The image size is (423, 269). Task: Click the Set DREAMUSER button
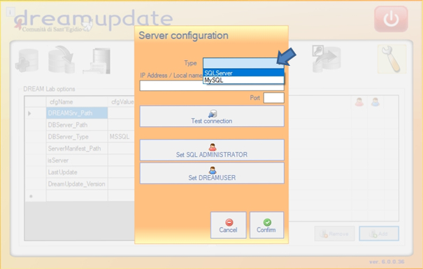(212, 173)
